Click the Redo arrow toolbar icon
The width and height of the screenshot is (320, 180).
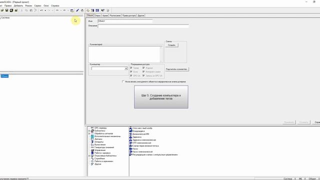pyautogui.click(x=49, y=10)
